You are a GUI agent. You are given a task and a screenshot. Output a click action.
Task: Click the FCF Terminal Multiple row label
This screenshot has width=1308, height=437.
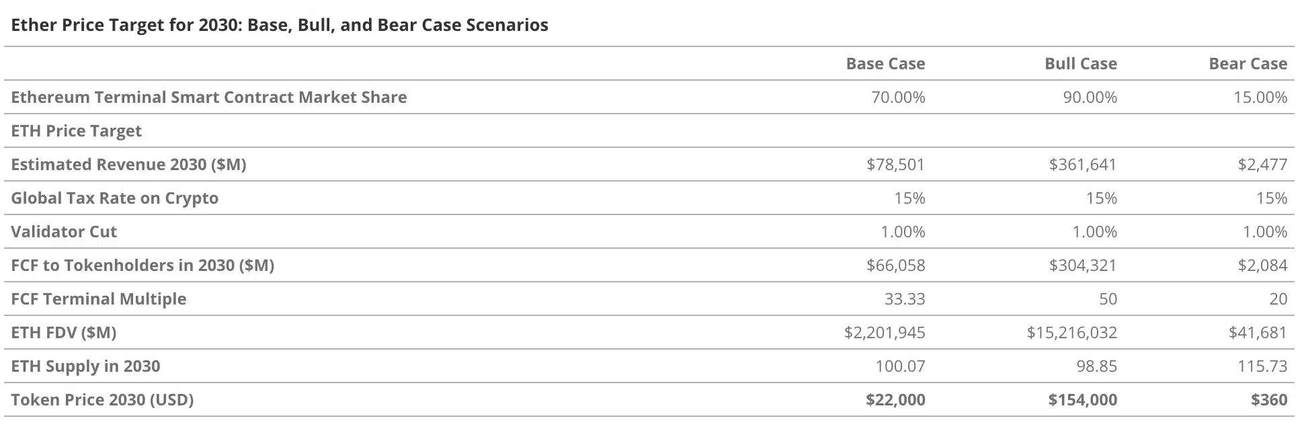click(x=99, y=299)
